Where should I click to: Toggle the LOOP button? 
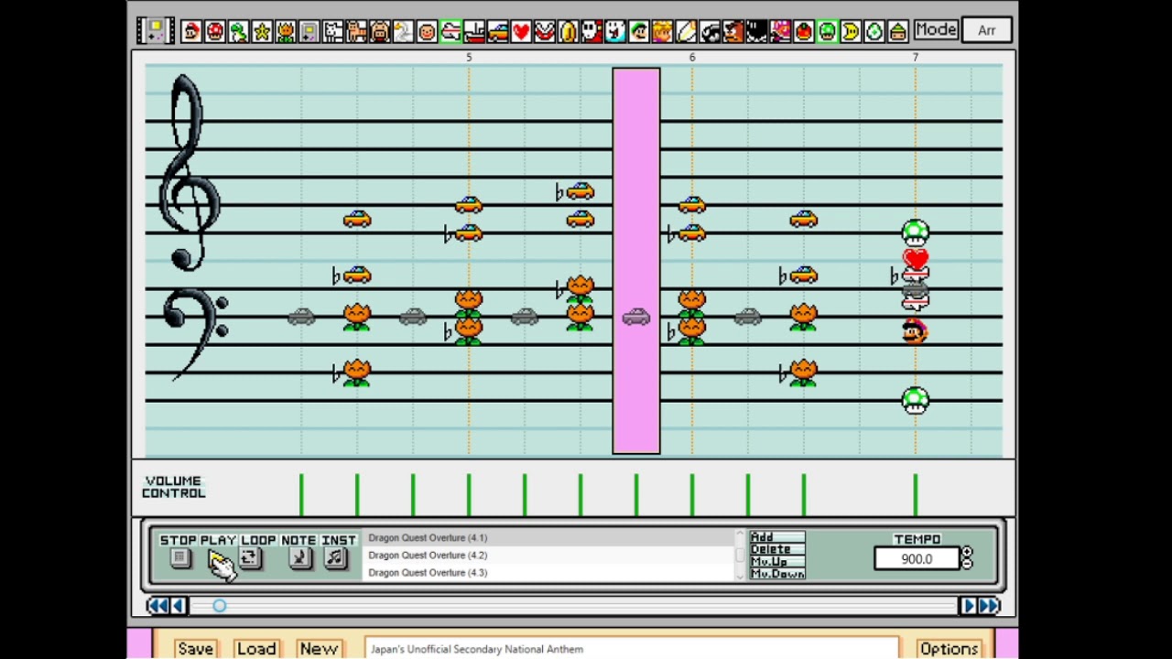tap(249, 558)
